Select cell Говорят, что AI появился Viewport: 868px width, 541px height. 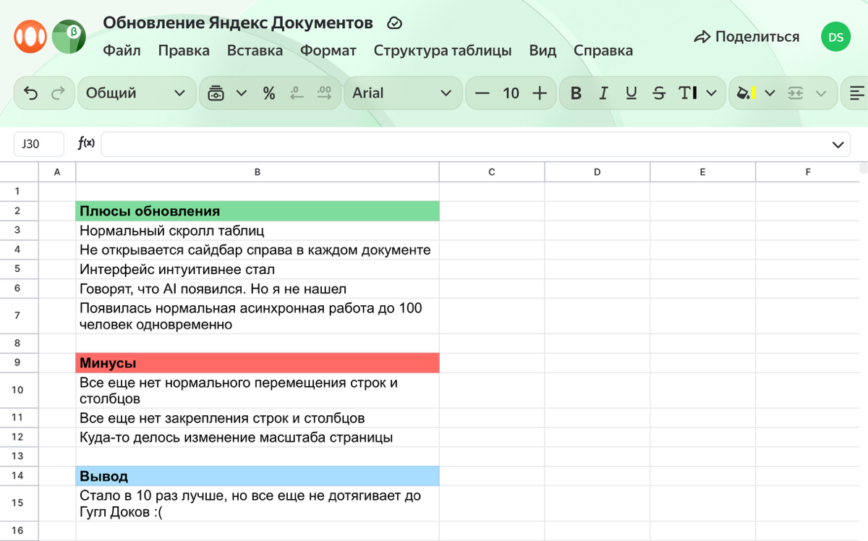coord(258,289)
